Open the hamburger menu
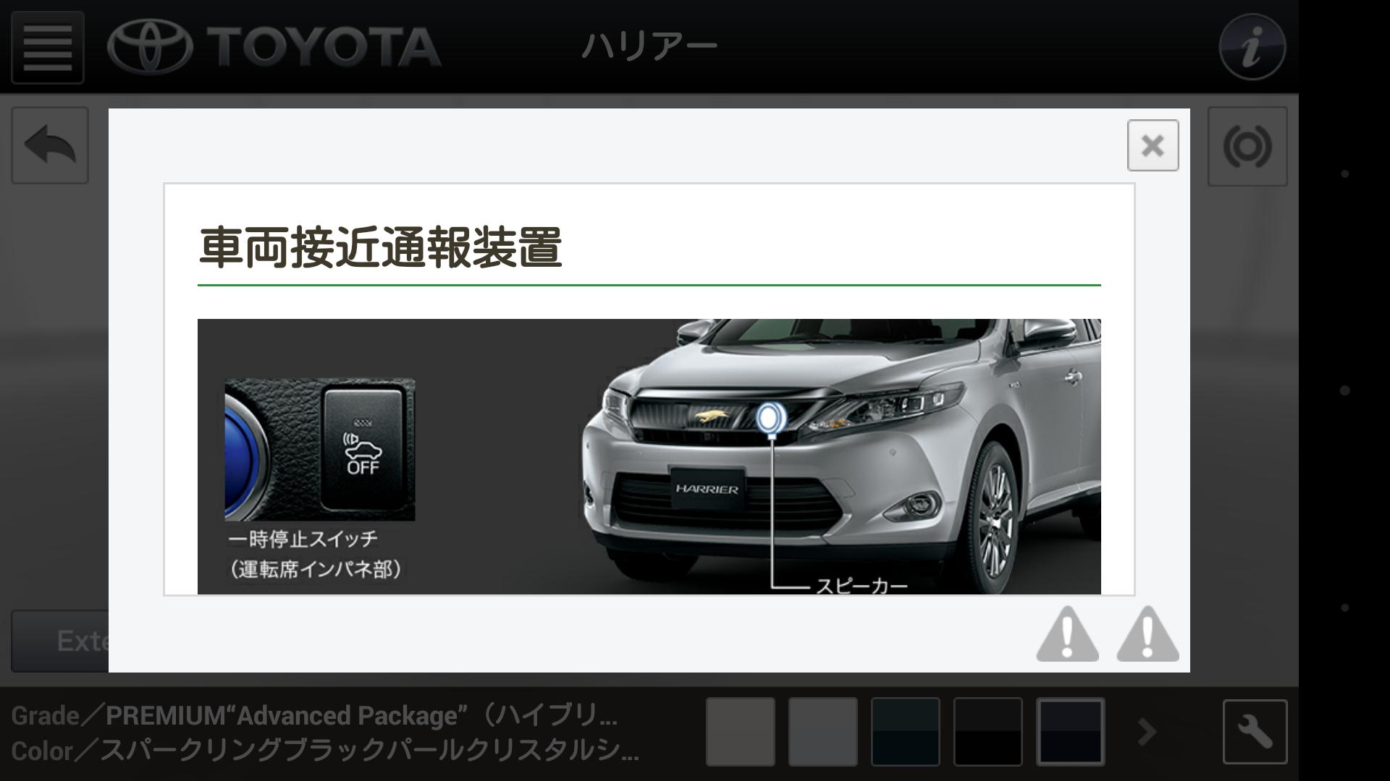 pyautogui.click(x=48, y=48)
